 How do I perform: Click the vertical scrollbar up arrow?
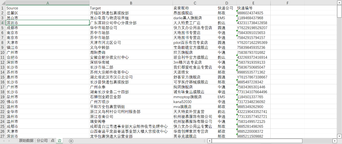pyautogui.click(x=340, y=3)
